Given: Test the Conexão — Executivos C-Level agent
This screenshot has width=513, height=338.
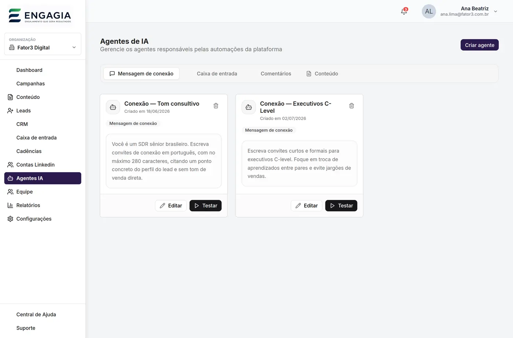Looking at the screenshot, I should (x=341, y=206).
